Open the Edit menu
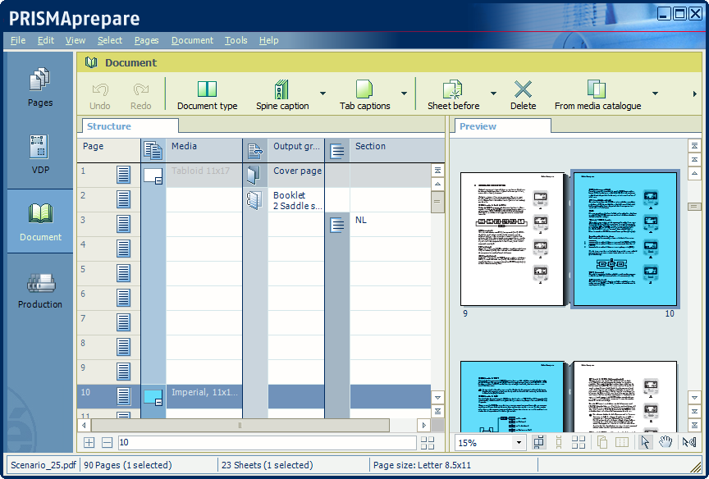 (46, 40)
